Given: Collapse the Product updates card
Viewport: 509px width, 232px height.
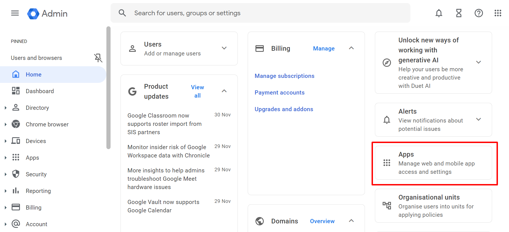Looking at the screenshot, I should pyautogui.click(x=224, y=91).
